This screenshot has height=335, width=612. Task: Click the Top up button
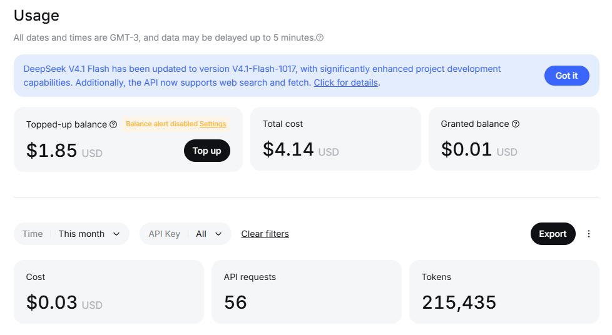point(207,151)
